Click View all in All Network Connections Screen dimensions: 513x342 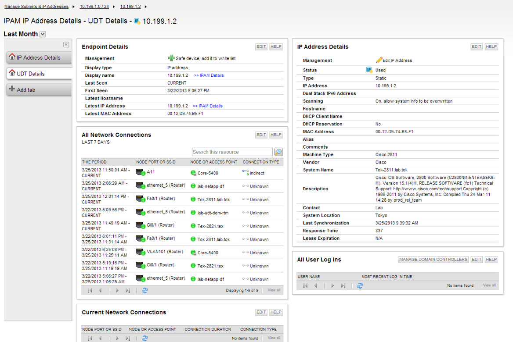[274, 290]
